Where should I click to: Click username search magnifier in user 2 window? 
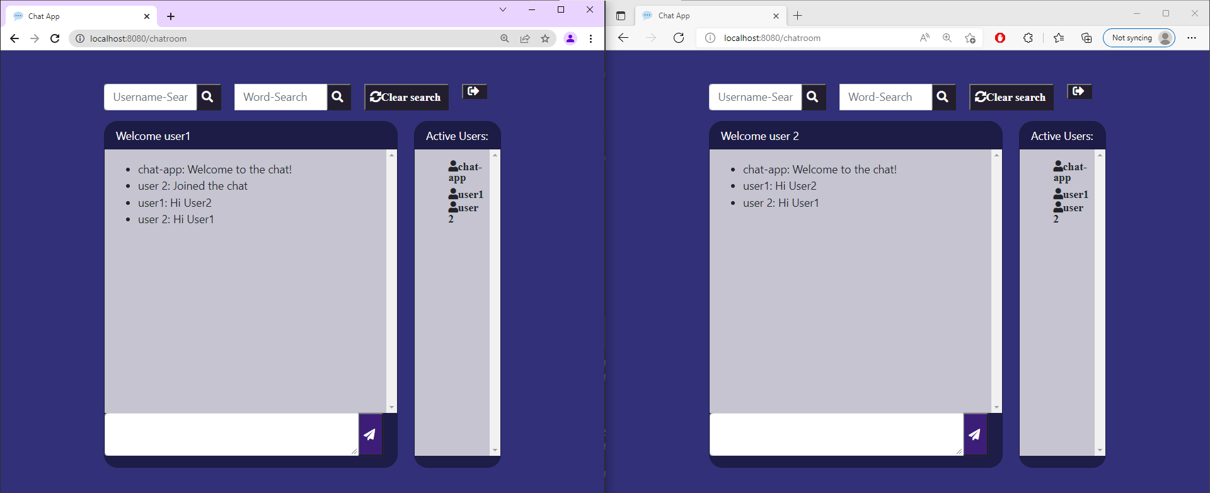tap(813, 97)
